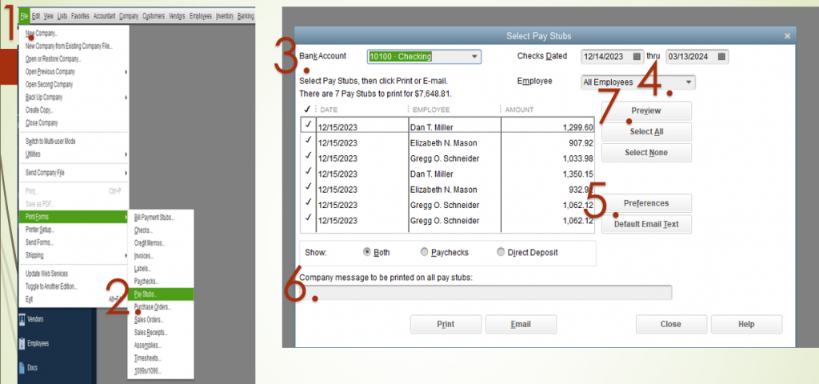Screen dimensions: 819x384
Task: Expand the Send Company File submenu
Action: [x=74, y=173]
